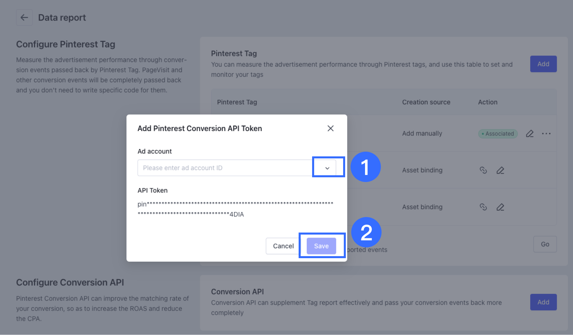Click the back arrow next to Data report
The image size is (573, 335).
(x=24, y=17)
